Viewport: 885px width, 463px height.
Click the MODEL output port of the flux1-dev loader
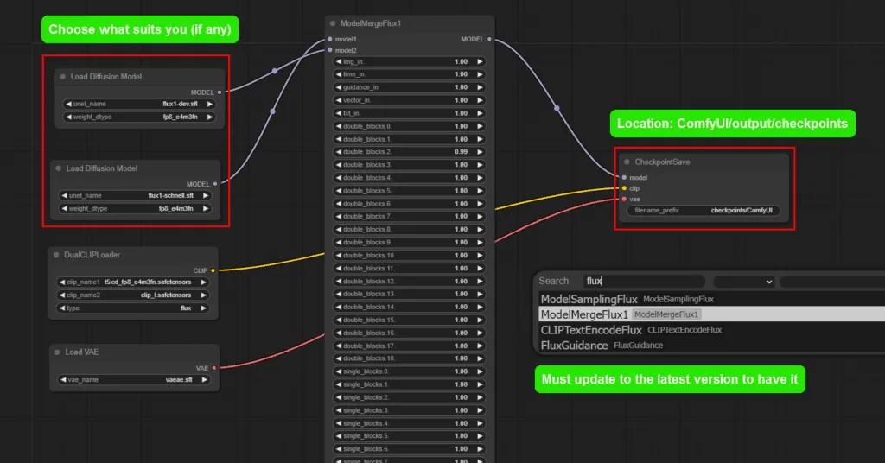(x=220, y=92)
